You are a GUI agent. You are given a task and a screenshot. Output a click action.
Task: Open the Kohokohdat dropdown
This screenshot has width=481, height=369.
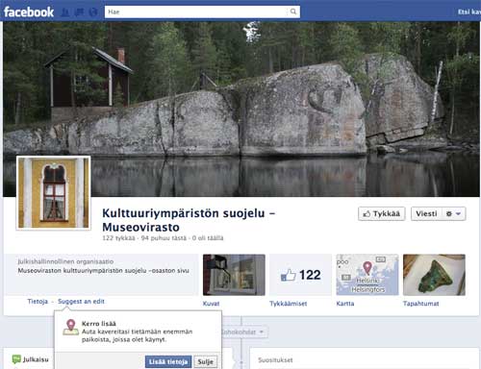(244, 332)
